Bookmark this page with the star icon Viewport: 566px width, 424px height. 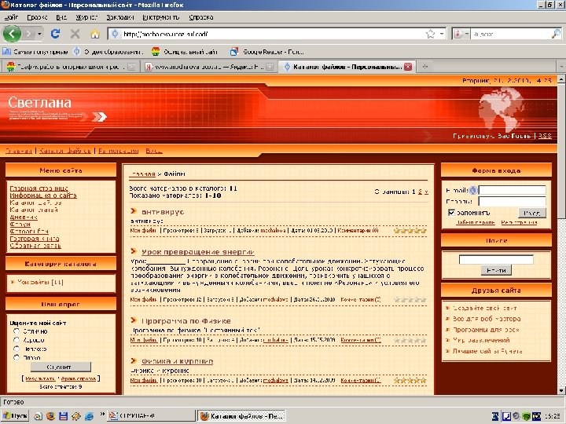coord(430,34)
